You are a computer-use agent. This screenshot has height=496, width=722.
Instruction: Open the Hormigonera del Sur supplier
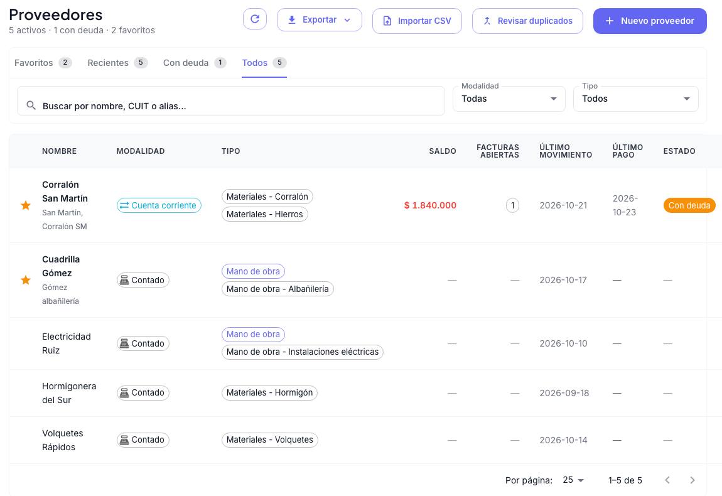click(69, 393)
